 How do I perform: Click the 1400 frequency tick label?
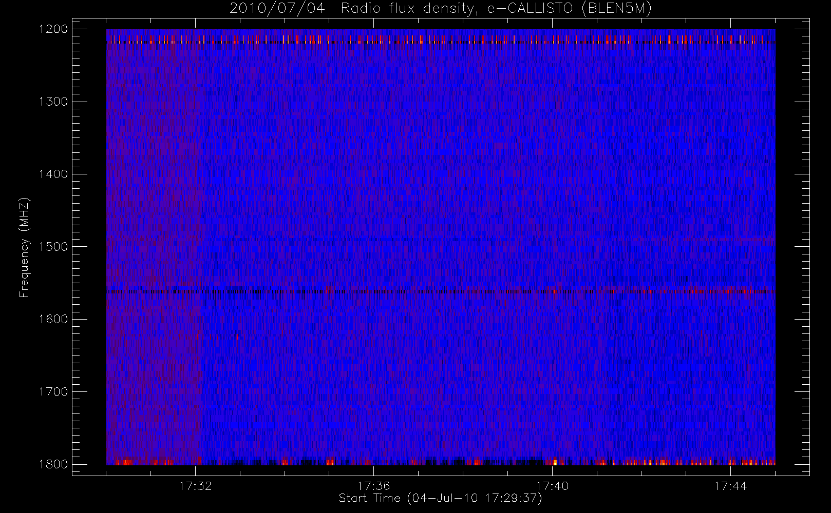tap(53, 174)
